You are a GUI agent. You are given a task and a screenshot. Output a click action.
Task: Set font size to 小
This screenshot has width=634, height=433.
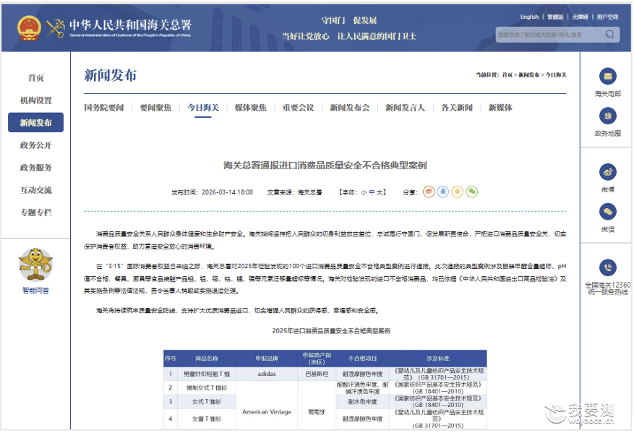364,192
